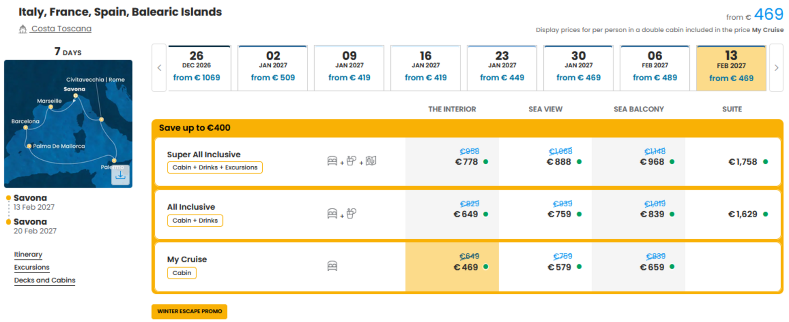The image size is (789, 322).
Task: Show later departure dates with right arrow
Action: click(x=776, y=68)
